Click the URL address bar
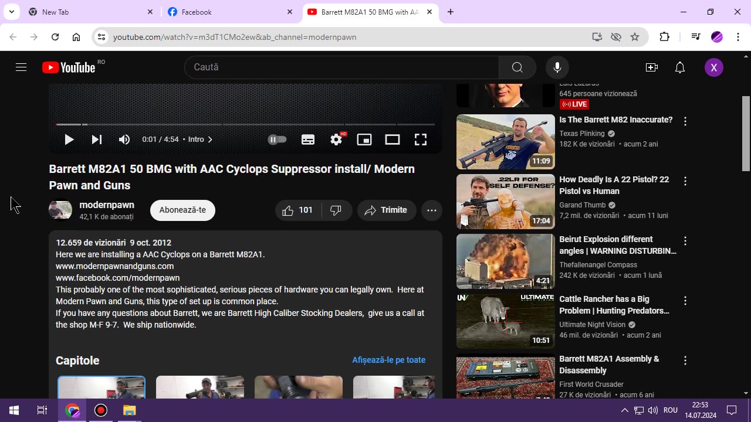Image resolution: width=751 pixels, height=422 pixels. click(349, 37)
